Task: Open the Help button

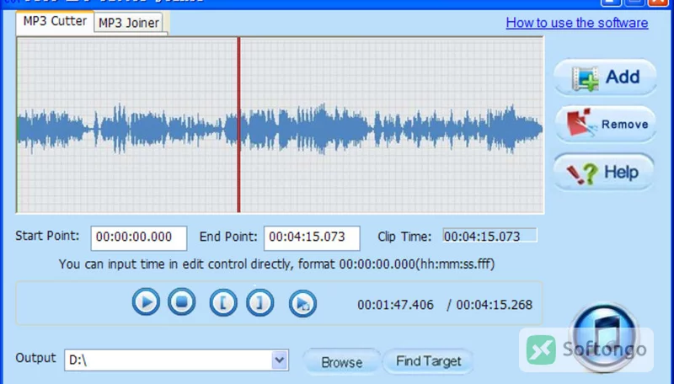Action: tap(603, 172)
